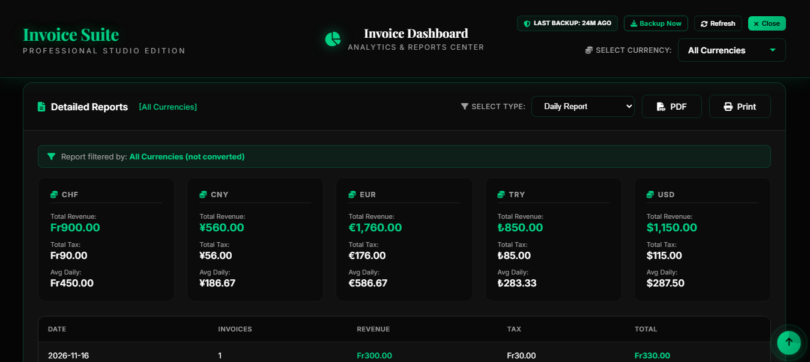Click the Total column header
The width and height of the screenshot is (810, 362).
tap(646, 329)
